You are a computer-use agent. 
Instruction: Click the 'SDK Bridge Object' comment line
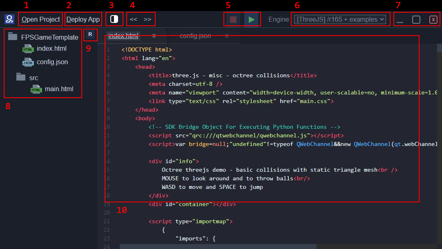pos(244,127)
